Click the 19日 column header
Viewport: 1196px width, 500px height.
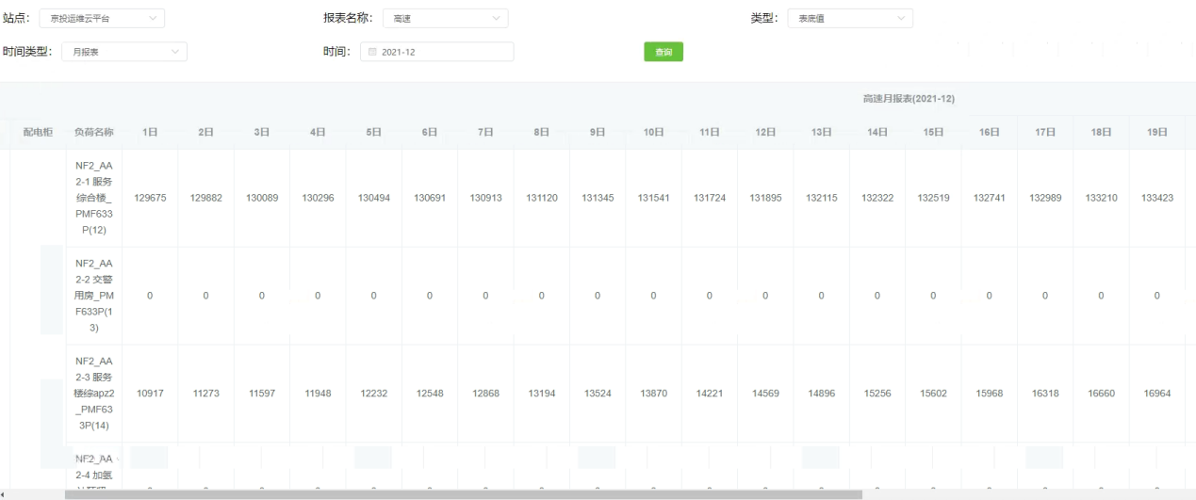coord(1156,133)
